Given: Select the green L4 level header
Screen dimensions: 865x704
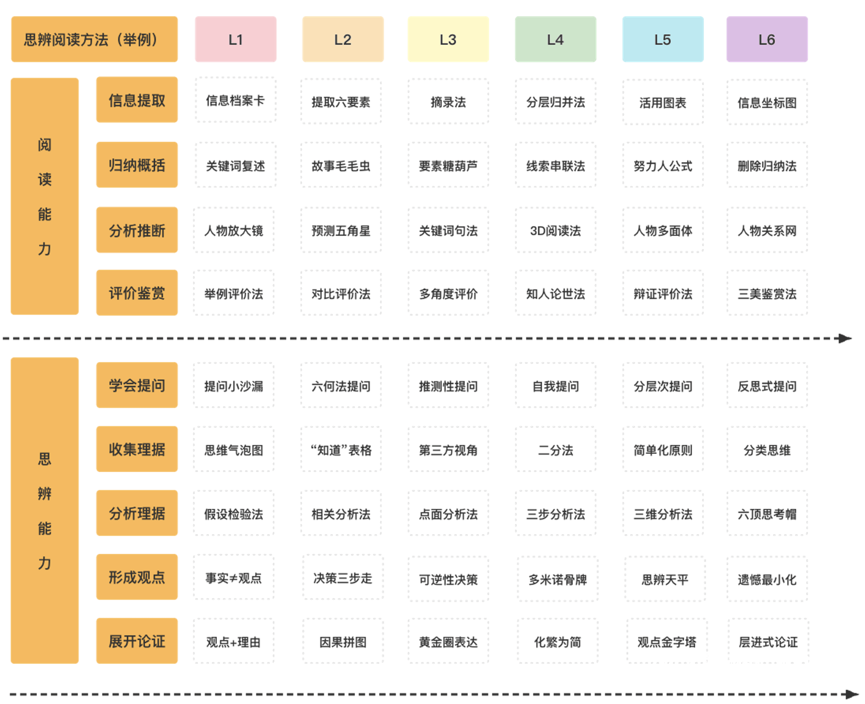Looking at the screenshot, I should tap(555, 40).
